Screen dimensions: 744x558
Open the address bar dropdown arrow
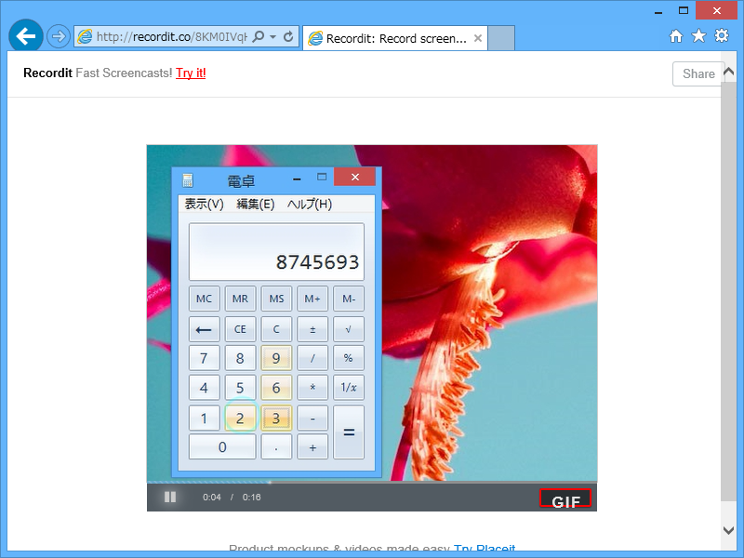(x=272, y=36)
